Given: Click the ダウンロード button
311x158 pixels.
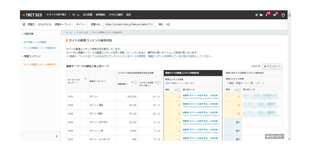Looking at the screenshot, I should pos(272,66).
